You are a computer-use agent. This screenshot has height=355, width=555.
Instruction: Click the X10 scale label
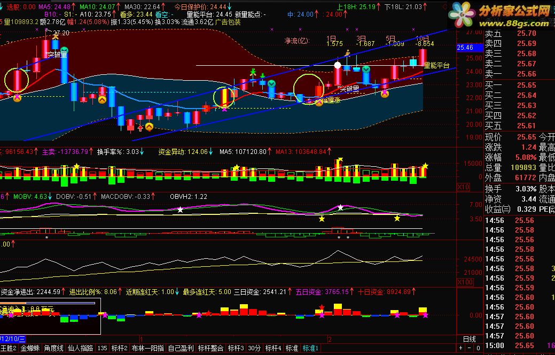463,187
